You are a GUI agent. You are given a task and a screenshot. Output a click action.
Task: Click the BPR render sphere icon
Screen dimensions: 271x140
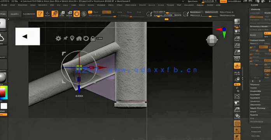click(x=237, y=22)
